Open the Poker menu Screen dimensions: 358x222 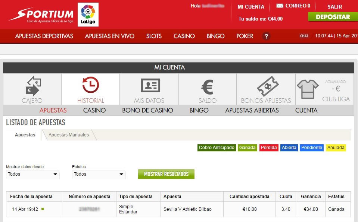[x=245, y=36]
